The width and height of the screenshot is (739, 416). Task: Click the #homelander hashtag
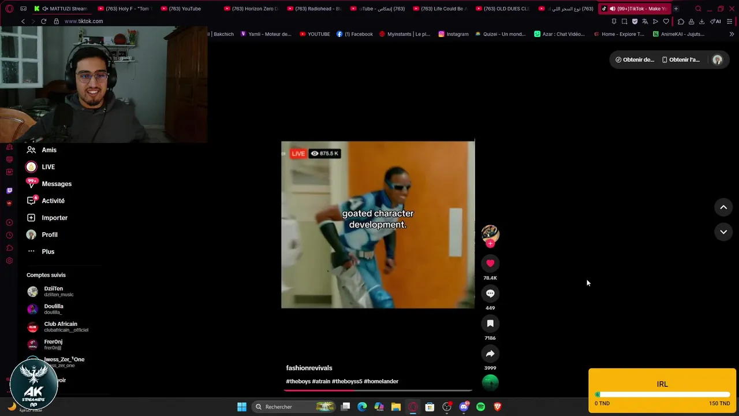(x=381, y=381)
